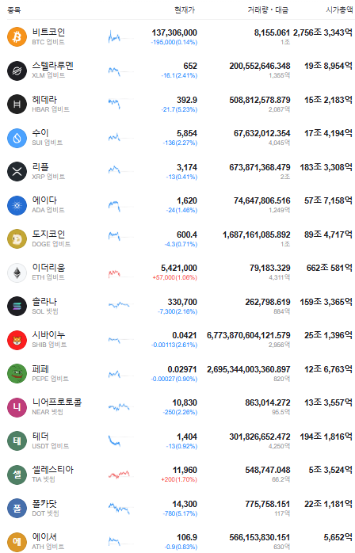This screenshot has width=355, height=553.
Task: Open the 비트코인 coin name link
Action: [48, 32]
